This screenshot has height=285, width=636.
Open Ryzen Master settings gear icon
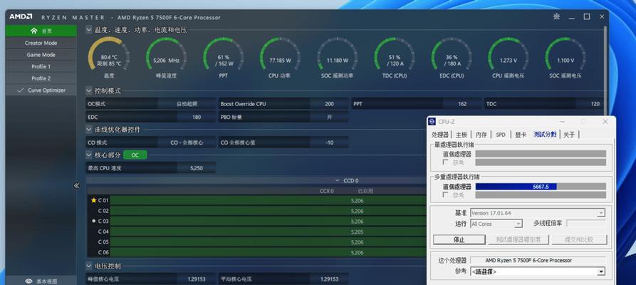[556, 16]
